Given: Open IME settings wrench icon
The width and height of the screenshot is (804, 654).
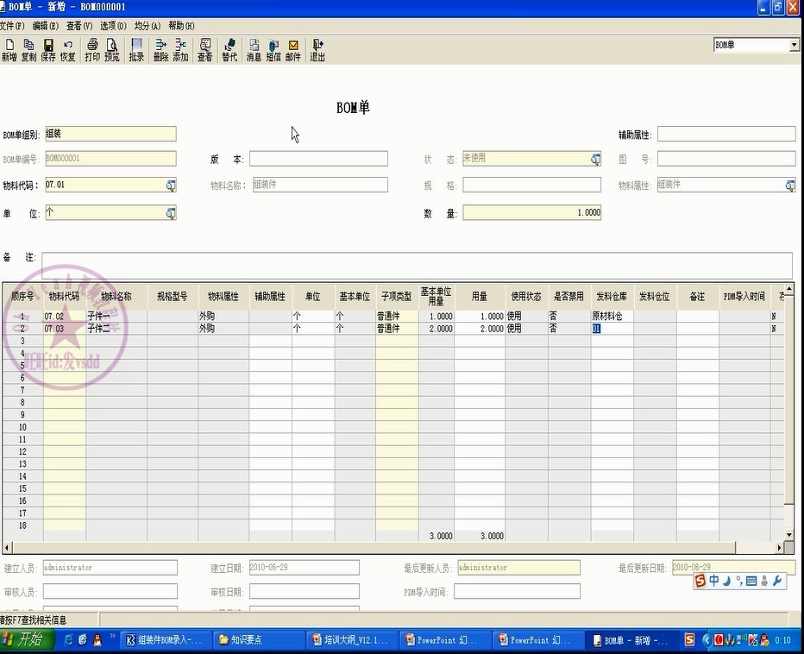Looking at the screenshot, I should pos(777,581).
